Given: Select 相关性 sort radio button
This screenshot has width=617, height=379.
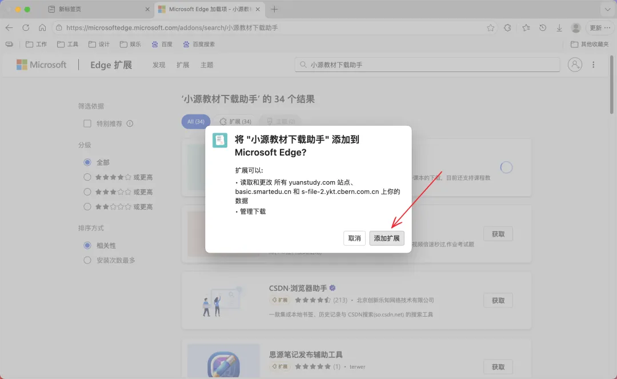Looking at the screenshot, I should click(x=87, y=245).
